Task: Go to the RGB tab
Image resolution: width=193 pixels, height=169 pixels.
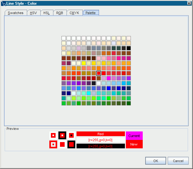Action: [60, 13]
